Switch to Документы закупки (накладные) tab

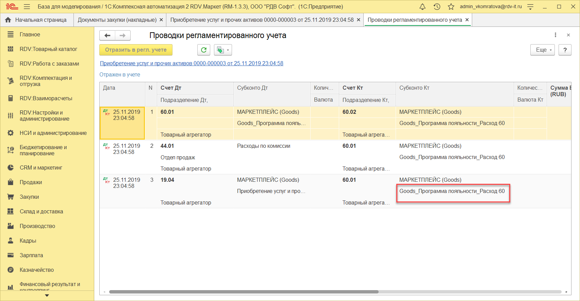click(x=117, y=20)
